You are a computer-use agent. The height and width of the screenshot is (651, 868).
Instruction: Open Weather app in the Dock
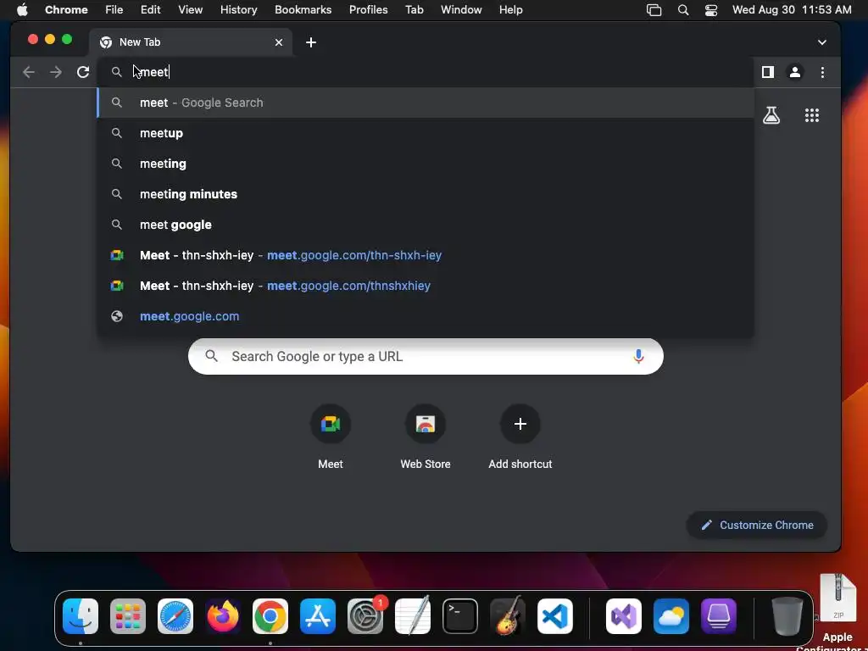[671, 615]
